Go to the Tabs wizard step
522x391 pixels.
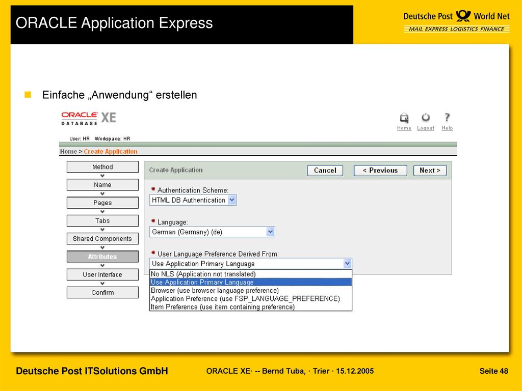102,221
